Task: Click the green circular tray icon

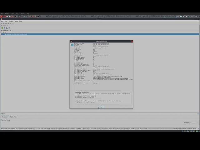Action: (181, 16)
